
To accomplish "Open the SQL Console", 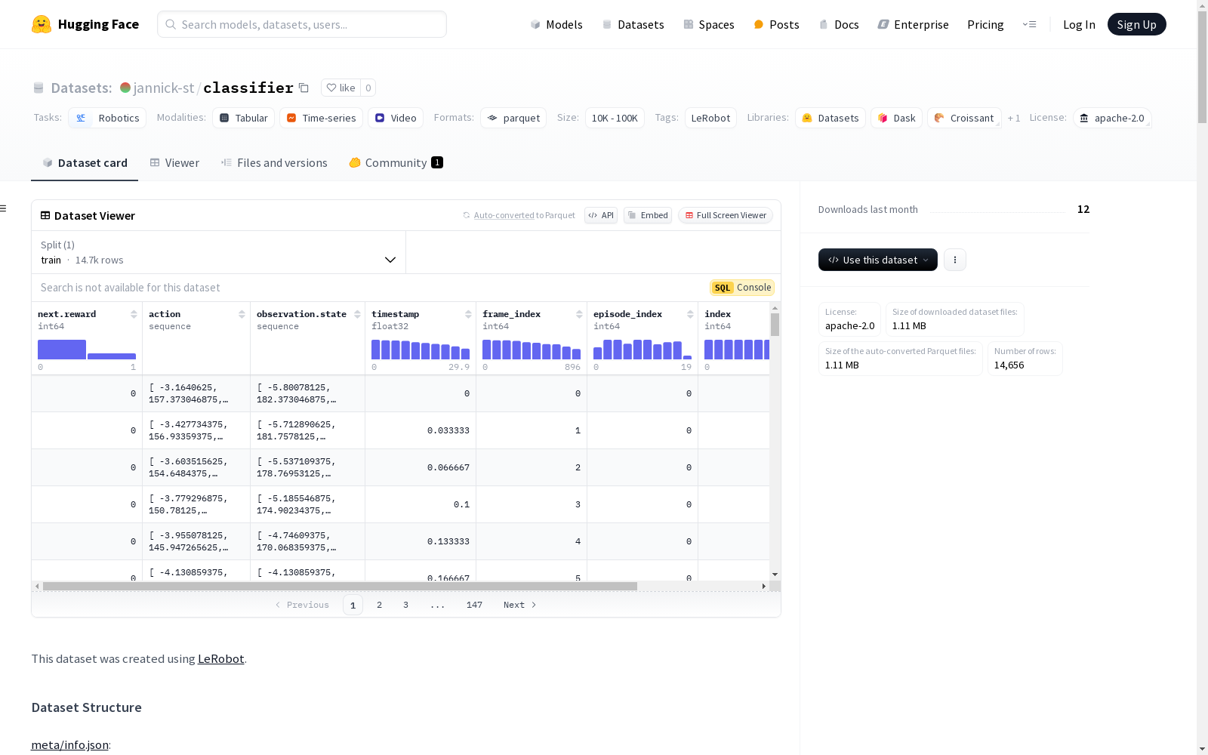I will click(x=742, y=288).
